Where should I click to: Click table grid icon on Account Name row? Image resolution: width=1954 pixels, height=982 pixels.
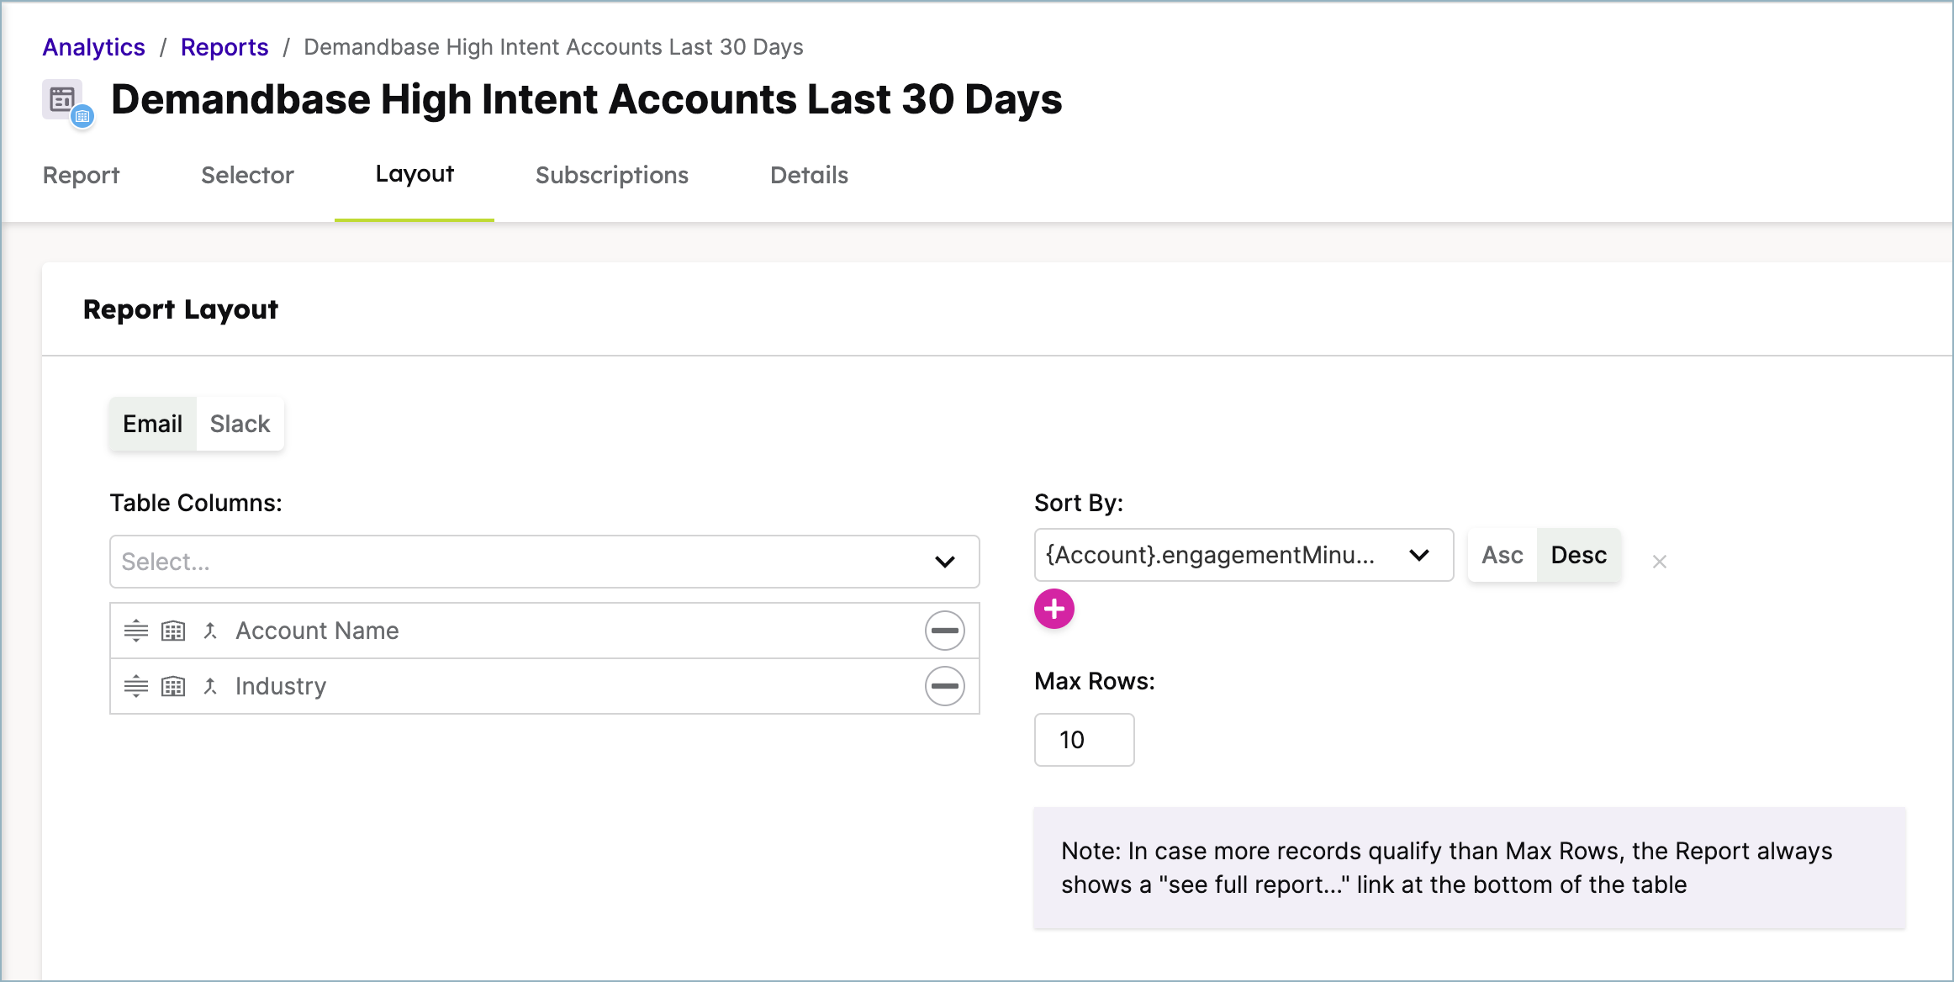pos(173,631)
